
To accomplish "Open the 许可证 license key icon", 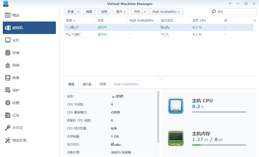I will coord(8,128).
